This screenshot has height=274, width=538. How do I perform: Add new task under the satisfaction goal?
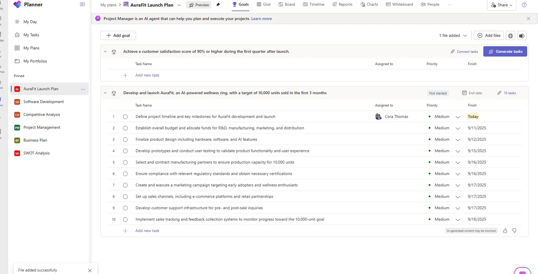tap(147, 75)
